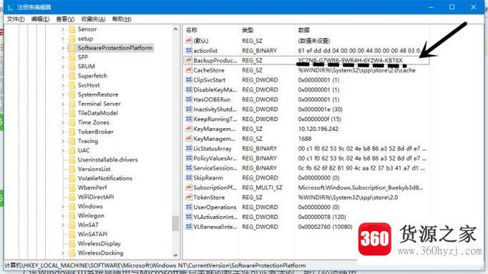Expand the setup key arrow
488x274 pixels.
tap(63, 39)
